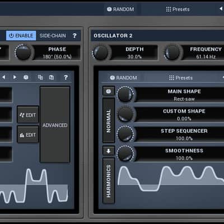The width and height of the screenshot is (224, 224).
Task: Go to next preset in left oscillator panel
Action: coord(15,77)
